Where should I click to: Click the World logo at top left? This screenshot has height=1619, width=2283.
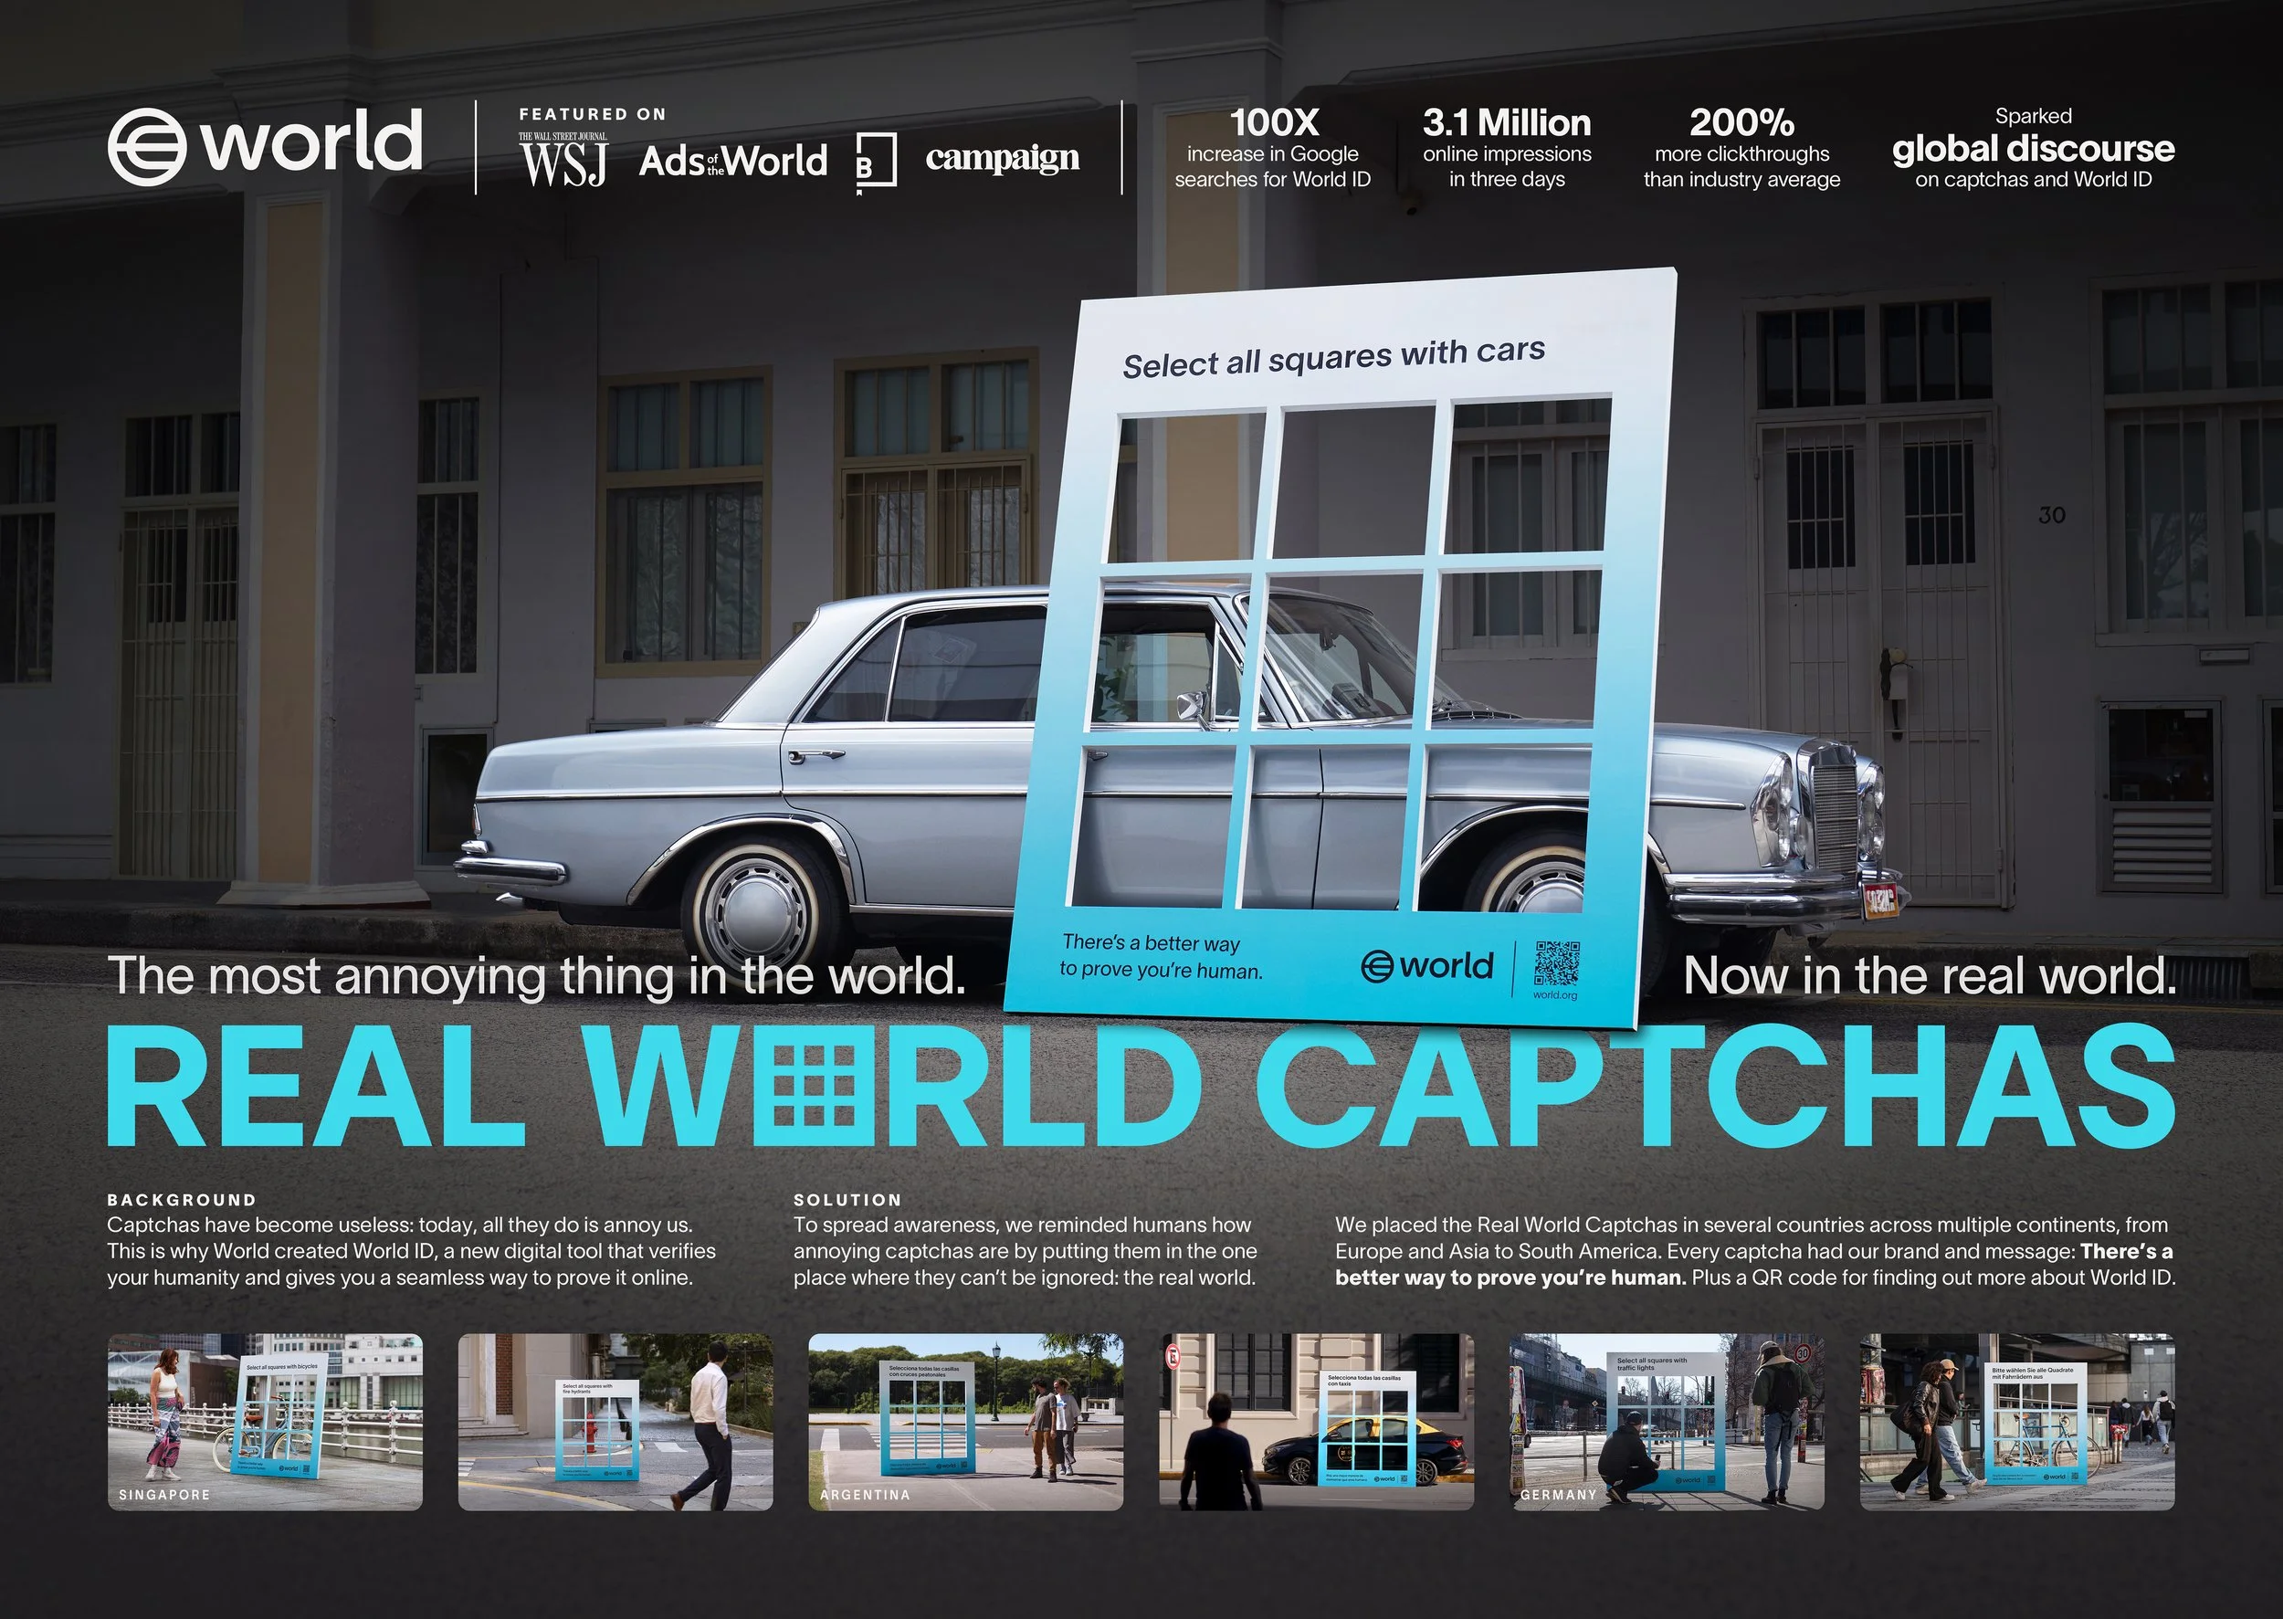point(264,145)
